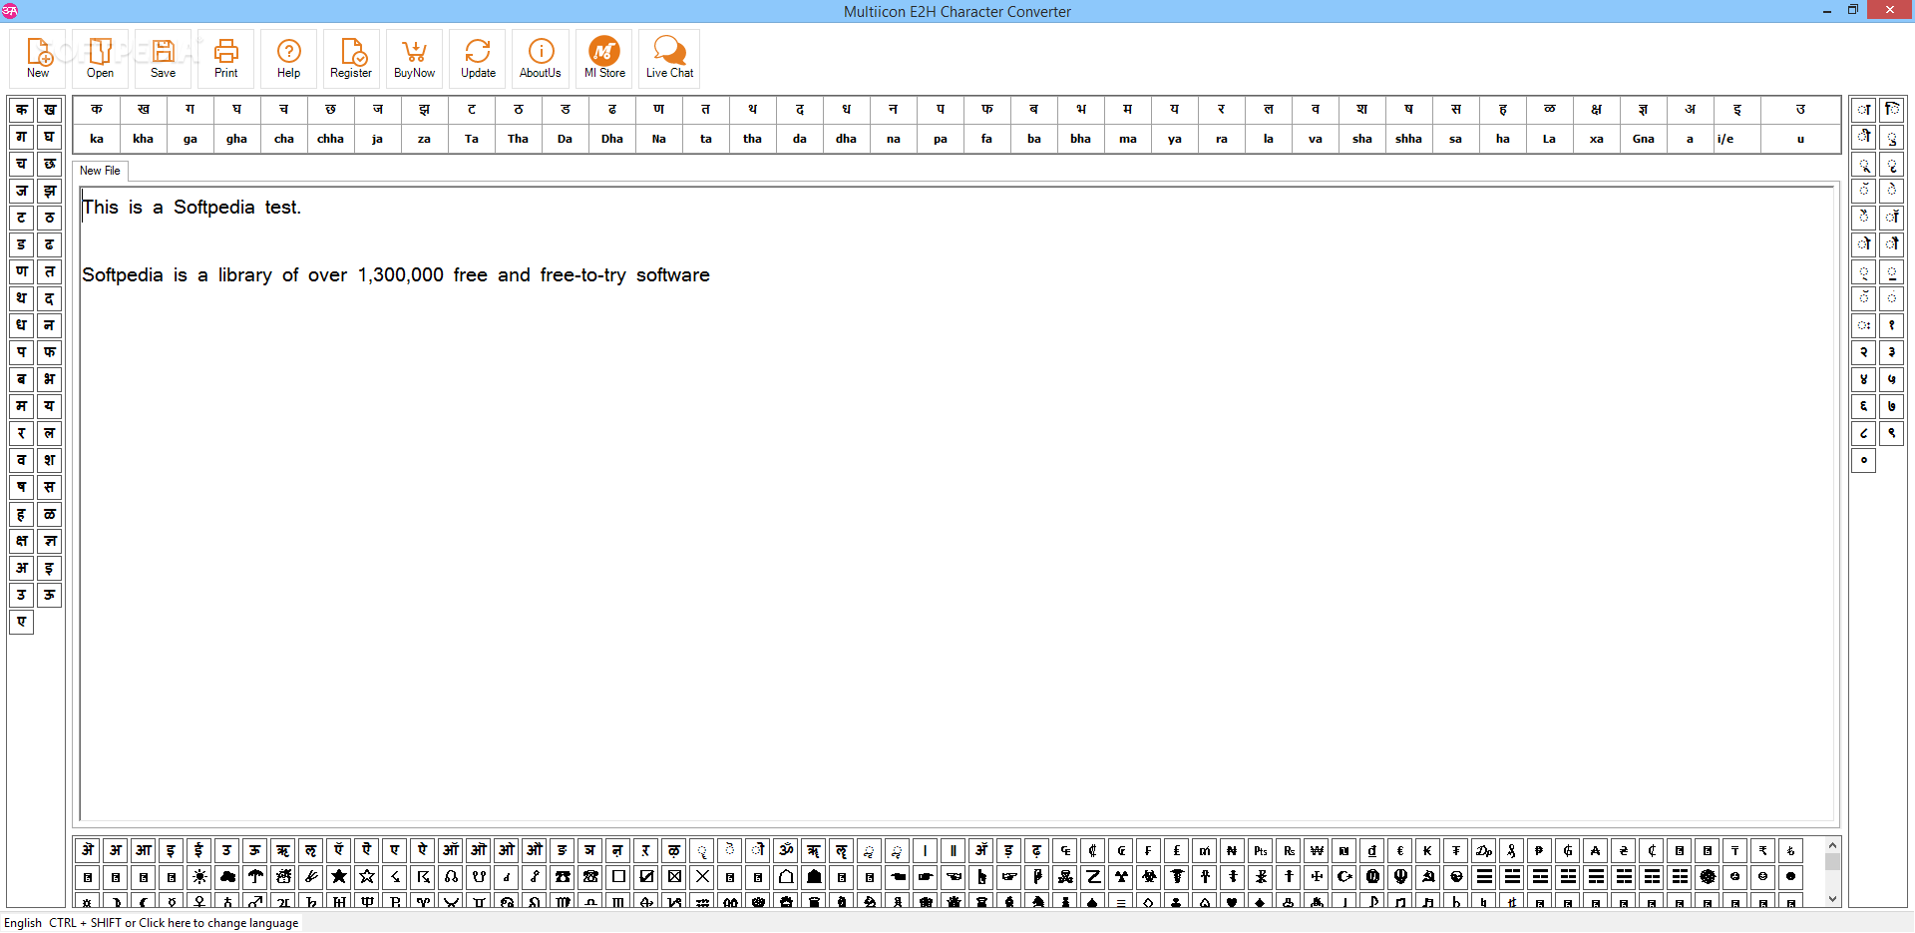Insert the cloud symbol from the symbol panel
The image size is (1915, 933).
coord(227,876)
